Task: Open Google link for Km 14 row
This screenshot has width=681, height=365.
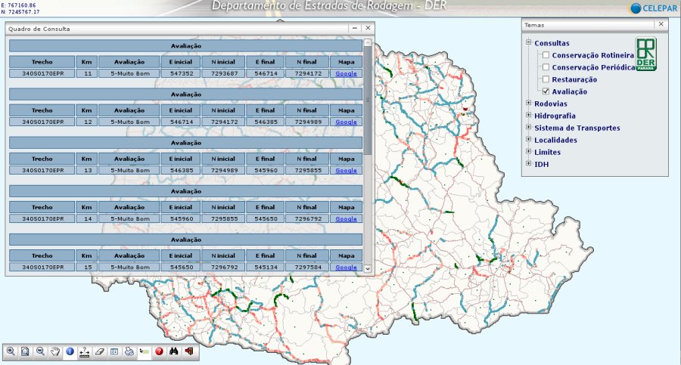Action: tap(346, 218)
